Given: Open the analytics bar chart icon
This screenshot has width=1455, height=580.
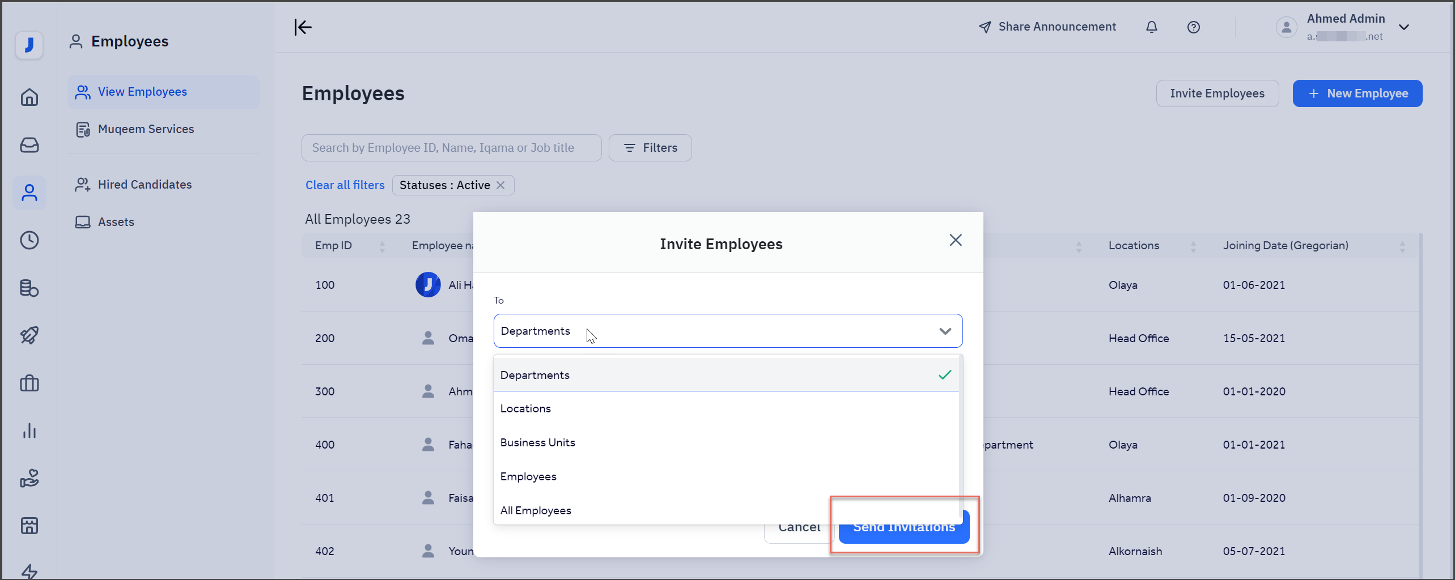Looking at the screenshot, I should pyautogui.click(x=29, y=431).
